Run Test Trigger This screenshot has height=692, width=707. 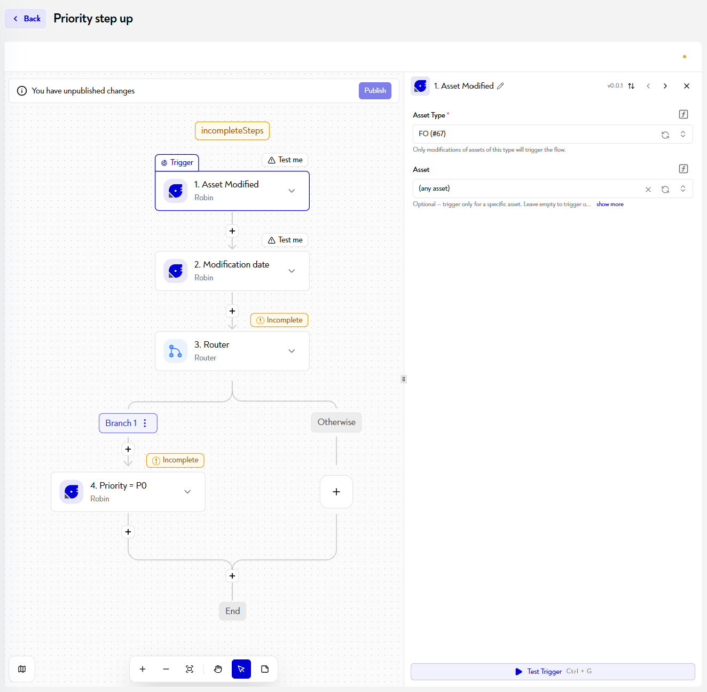(x=553, y=672)
